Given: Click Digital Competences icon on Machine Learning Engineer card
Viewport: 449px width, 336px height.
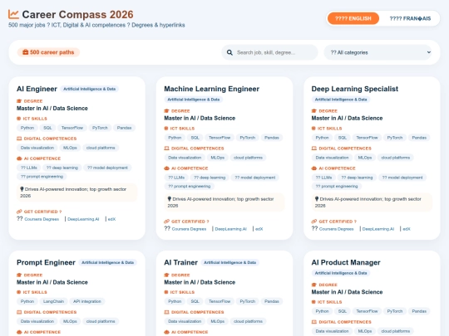Looking at the screenshot, I should (x=166, y=149).
